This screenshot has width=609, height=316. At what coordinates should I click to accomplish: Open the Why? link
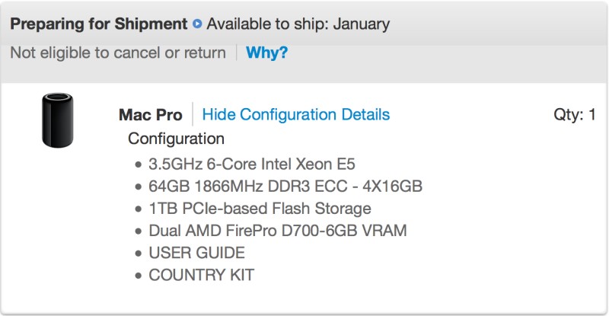click(266, 53)
